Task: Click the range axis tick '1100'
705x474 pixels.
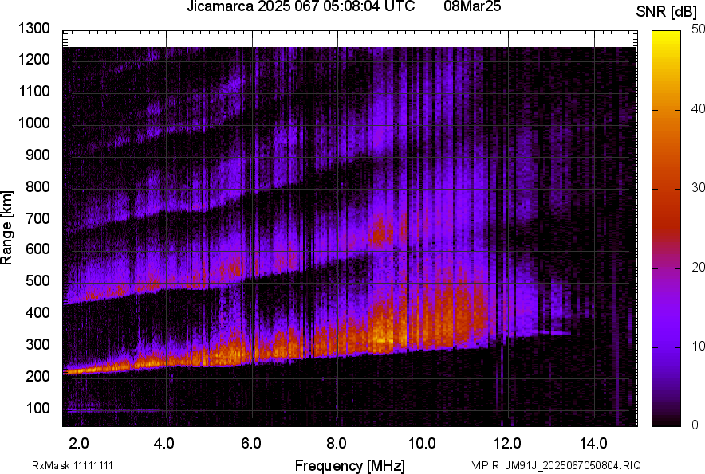Action: click(x=33, y=91)
